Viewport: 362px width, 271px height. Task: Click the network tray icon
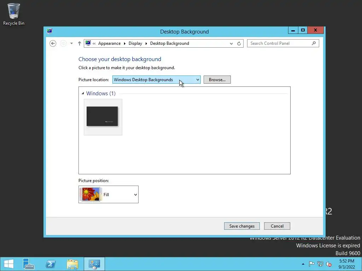[320, 264]
